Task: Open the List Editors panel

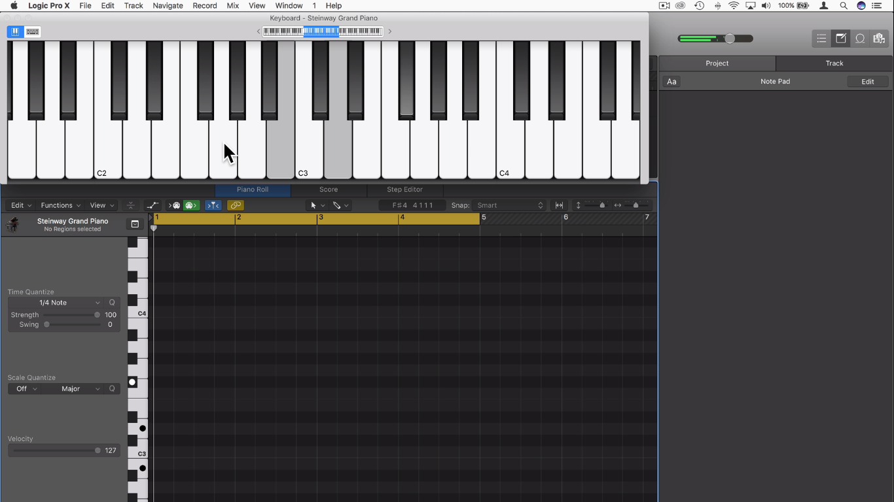Action: [821, 39]
